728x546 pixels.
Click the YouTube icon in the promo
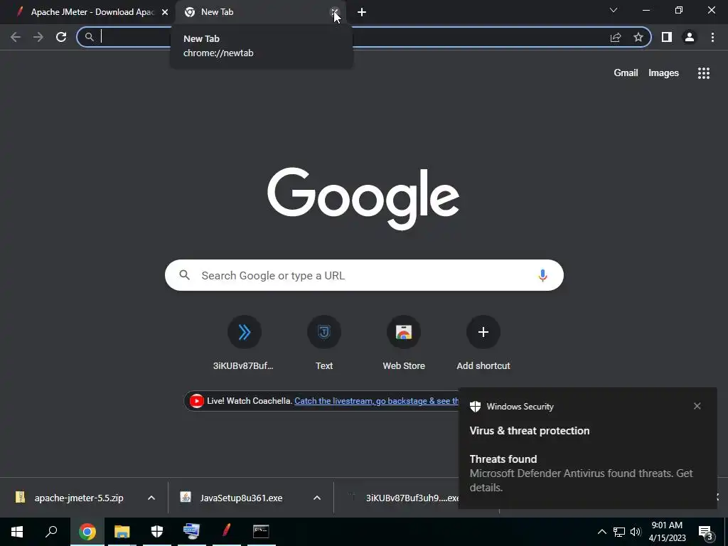click(x=196, y=401)
